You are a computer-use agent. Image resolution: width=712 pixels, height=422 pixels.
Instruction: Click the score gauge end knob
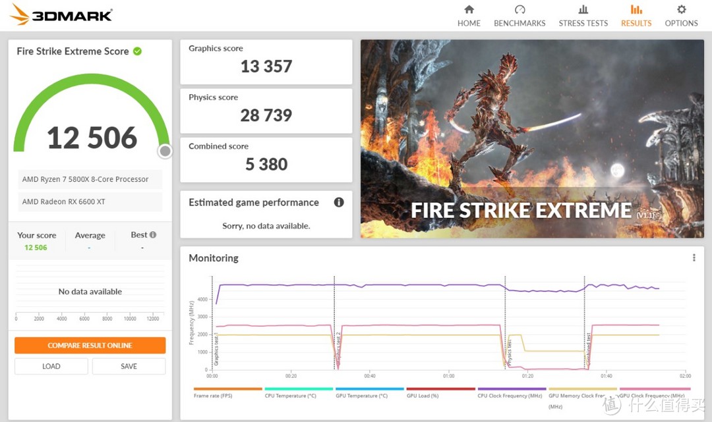(165, 151)
